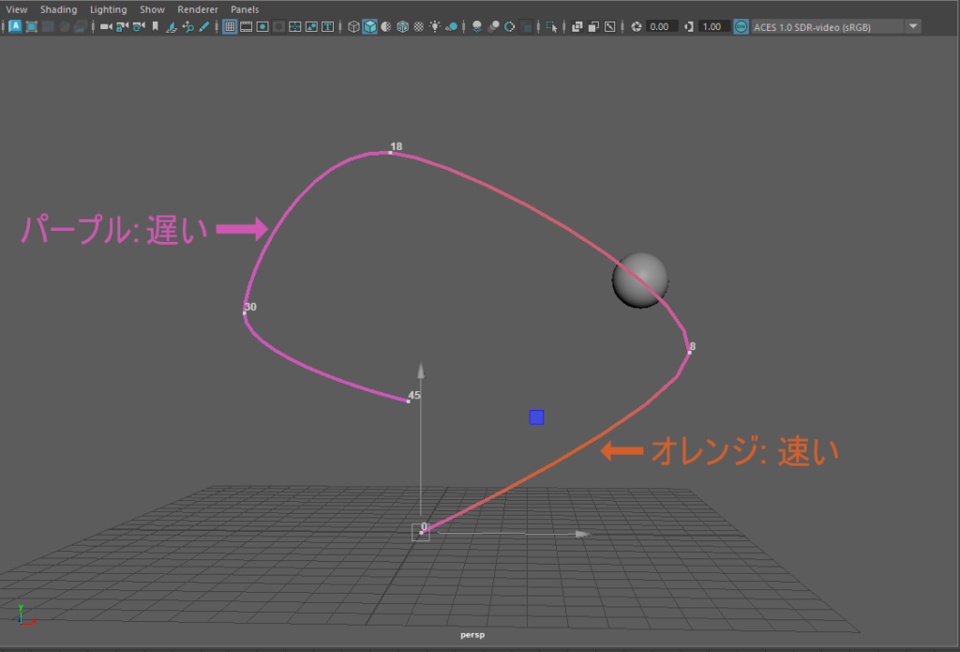Click the exposure aperture icon
The height and width of the screenshot is (652, 960).
click(x=637, y=27)
